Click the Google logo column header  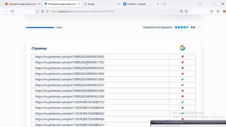183,48
